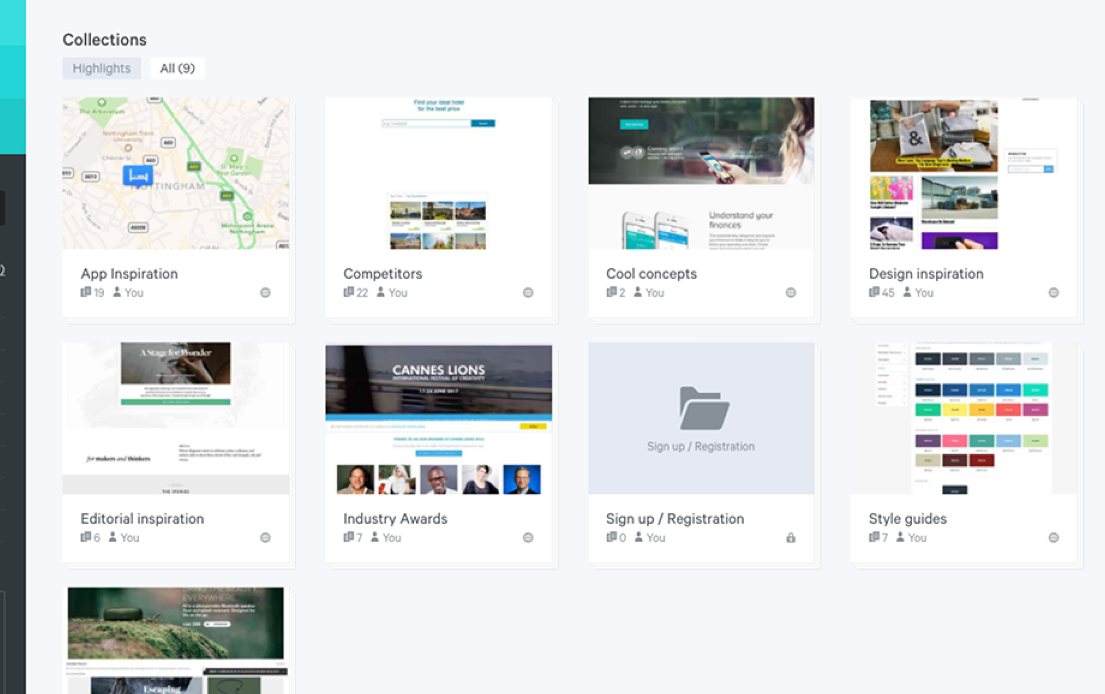Open the Editorial inspiration thumbnail

pyautogui.click(x=175, y=418)
